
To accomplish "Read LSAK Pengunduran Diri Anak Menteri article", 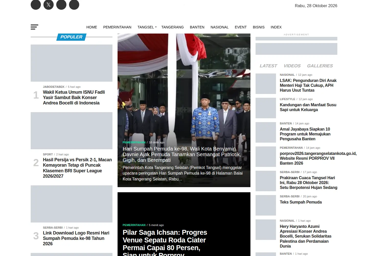I will click(x=308, y=85).
